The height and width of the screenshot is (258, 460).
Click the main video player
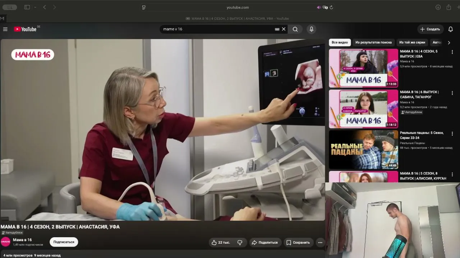coord(162,130)
